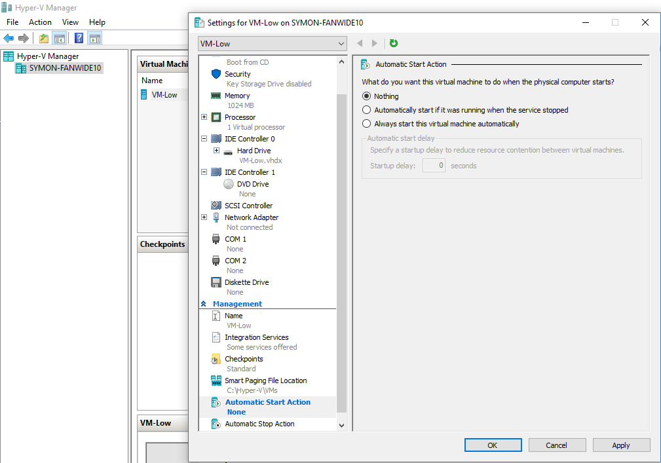Click the forward arrow in Hyper-V Manager toolbar
This screenshot has height=463, width=661.
click(x=23, y=39)
